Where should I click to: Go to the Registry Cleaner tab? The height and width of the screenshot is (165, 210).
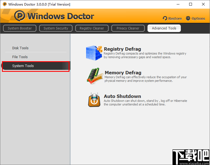pos(92,28)
